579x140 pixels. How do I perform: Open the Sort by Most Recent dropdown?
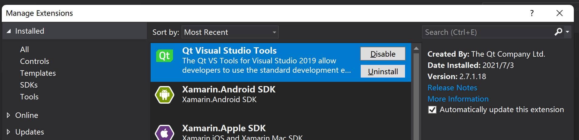click(230, 32)
